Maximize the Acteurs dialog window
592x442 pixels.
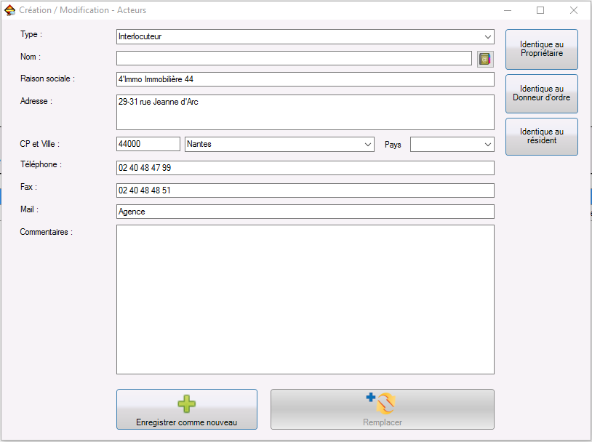click(x=540, y=10)
